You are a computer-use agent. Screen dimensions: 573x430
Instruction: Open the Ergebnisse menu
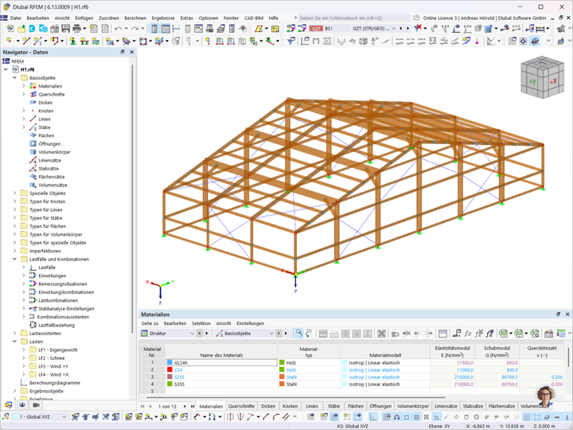pos(163,18)
